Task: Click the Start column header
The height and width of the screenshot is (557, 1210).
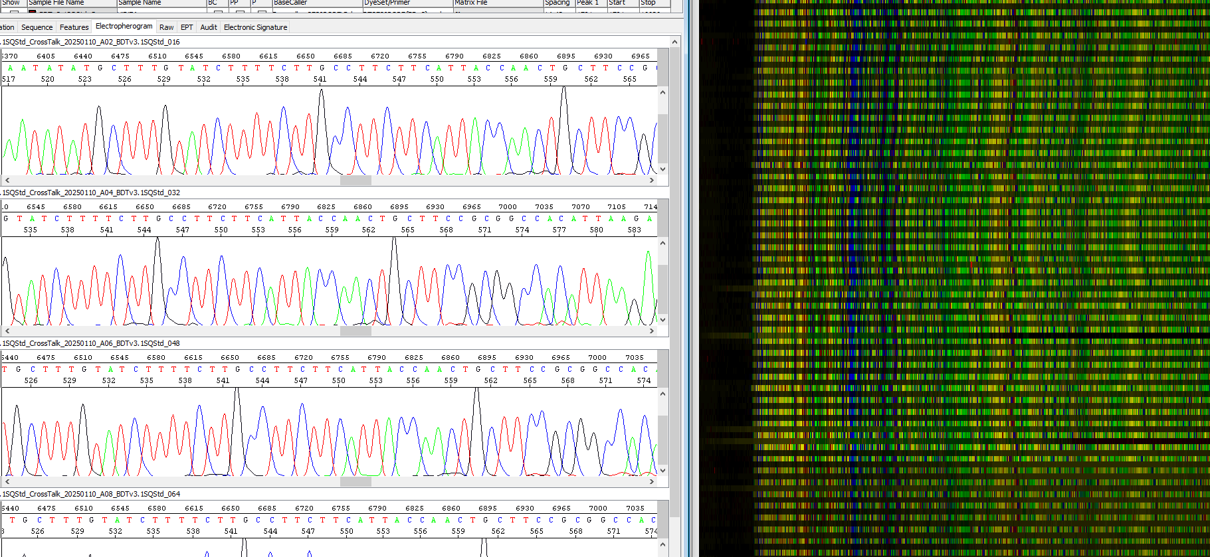Action: pos(623,3)
